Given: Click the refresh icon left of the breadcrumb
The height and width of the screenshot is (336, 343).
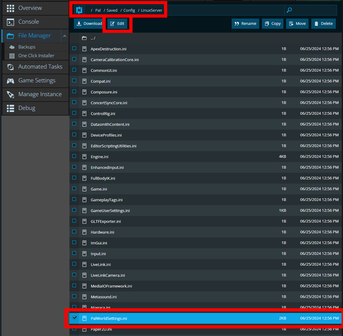Looking at the screenshot, I should pyautogui.click(x=79, y=10).
